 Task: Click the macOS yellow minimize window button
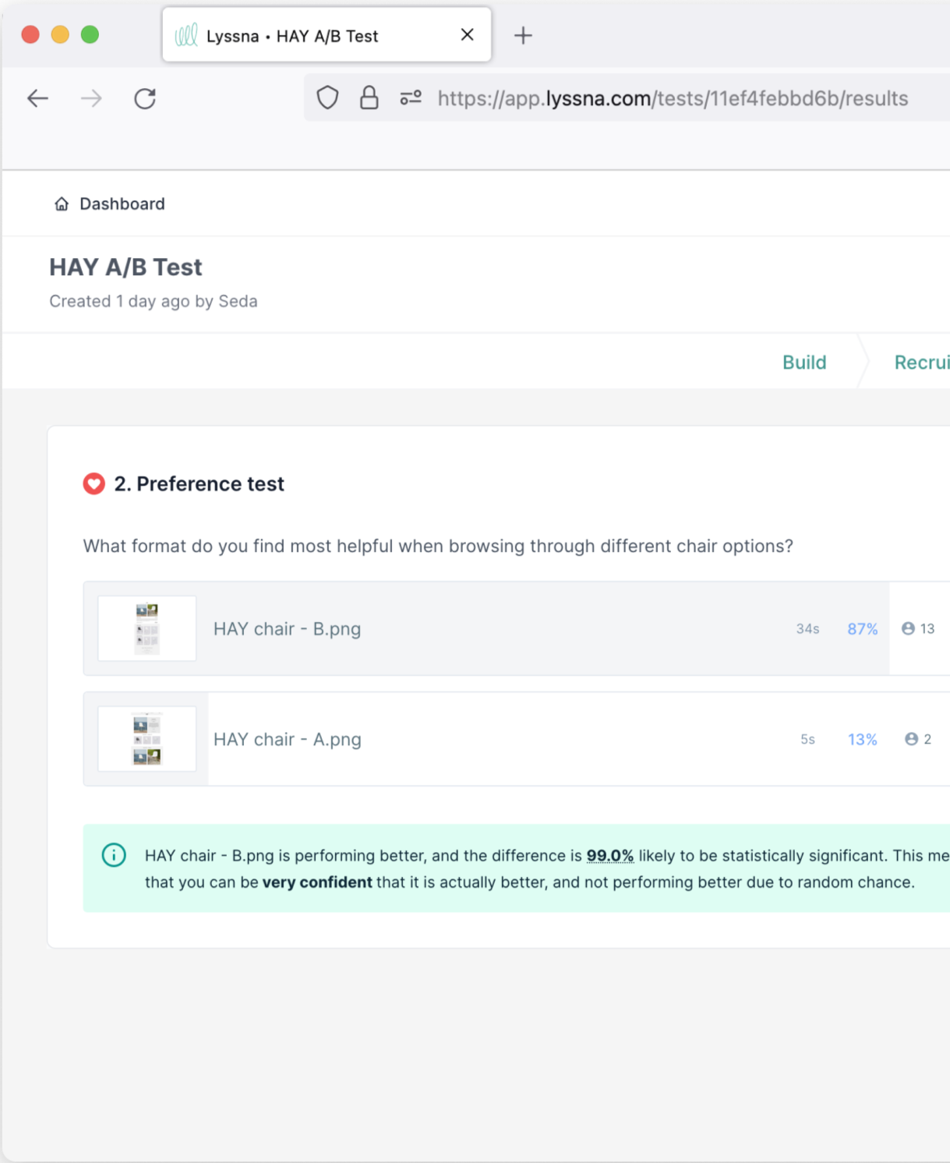pos(60,34)
